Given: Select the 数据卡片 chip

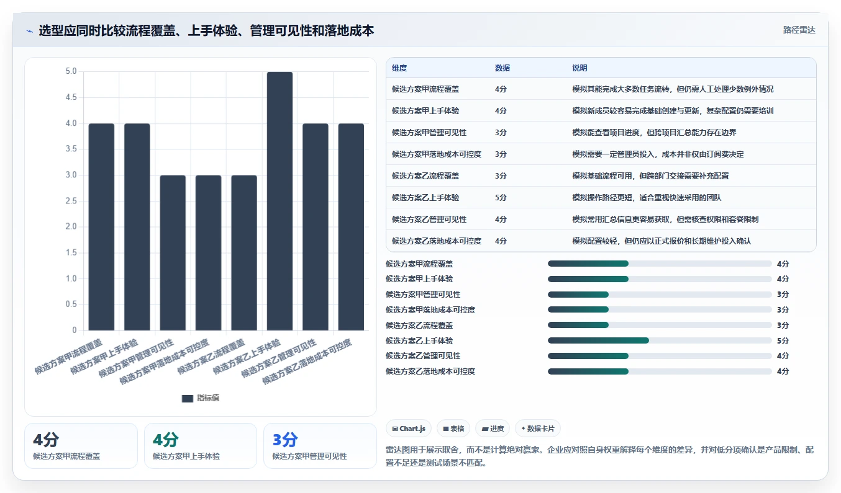Looking at the screenshot, I should pyautogui.click(x=538, y=429).
